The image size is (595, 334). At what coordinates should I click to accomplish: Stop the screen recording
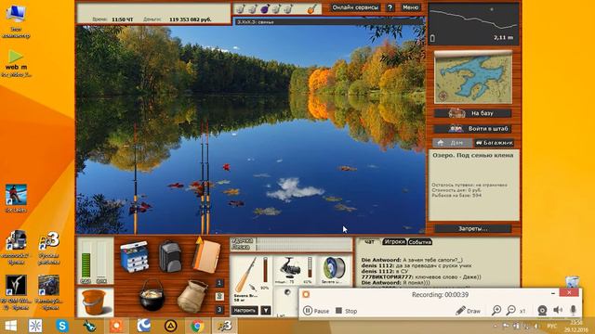click(x=347, y=311)
